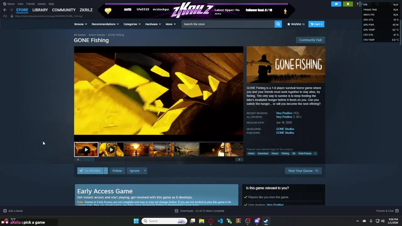Click the Add a Game plus icon
402x226 pixels.
pos(5,211)
